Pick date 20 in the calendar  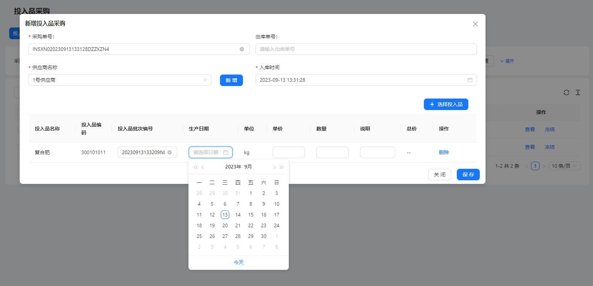[x=225, y=225]
